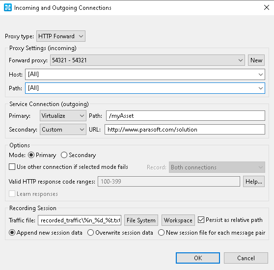
Task: Click the /myAsset path field
Action: click(186, 116)
